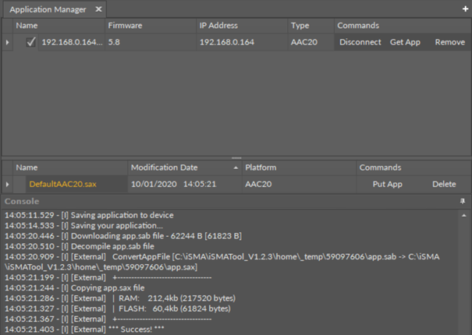The height and width of the screenshot is (335, 472).
Task: Sort devices by Firmware column
Action: click(x=125, y=26)
